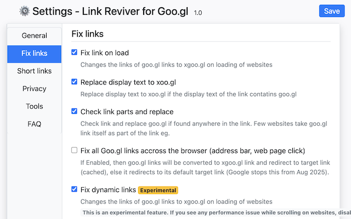This screenshot has height=219, width=351.
Task: Click the version 1.0 label
Action: coord(198,12)
